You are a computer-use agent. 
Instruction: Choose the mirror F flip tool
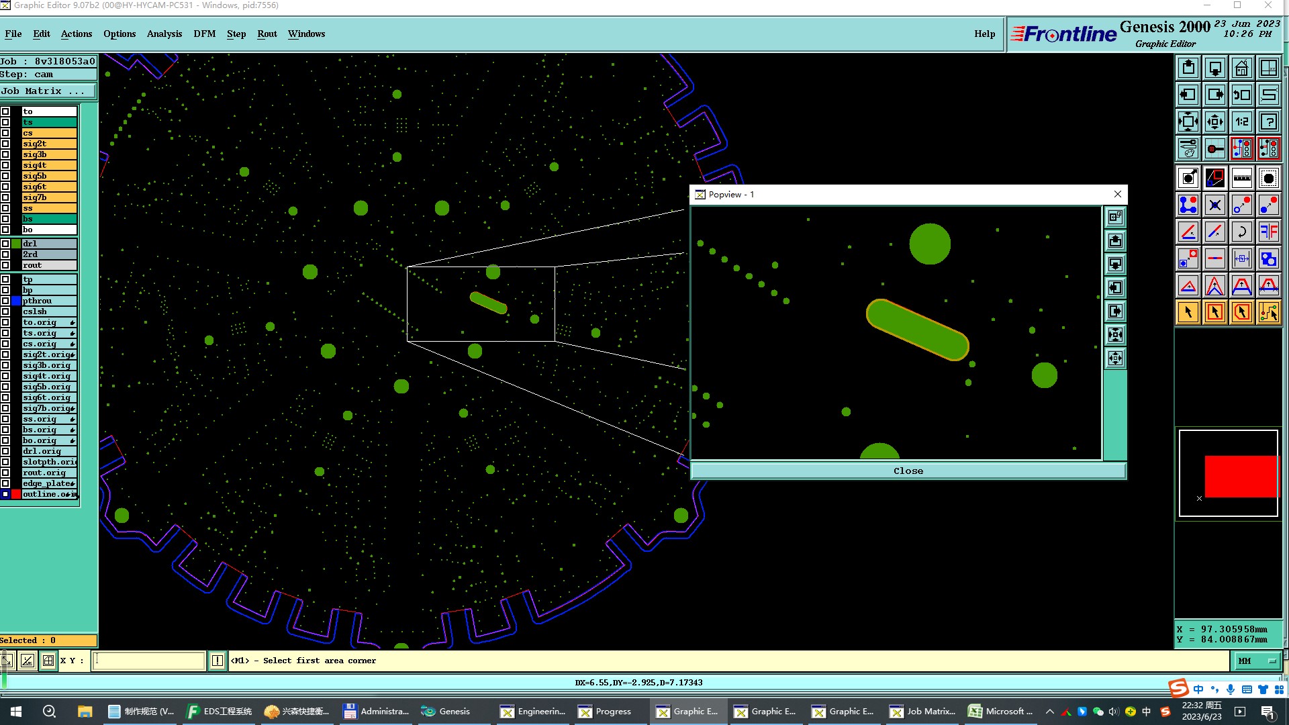[x=1268, y=232]
